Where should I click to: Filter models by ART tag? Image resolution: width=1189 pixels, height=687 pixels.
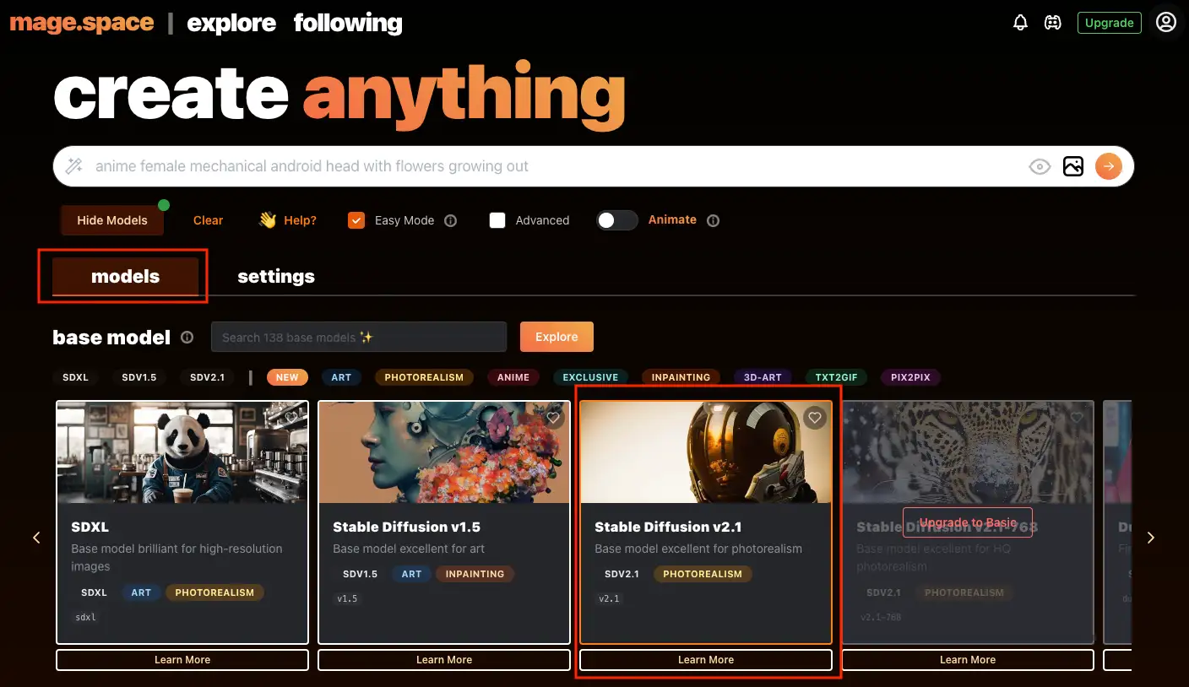(341, 377)
